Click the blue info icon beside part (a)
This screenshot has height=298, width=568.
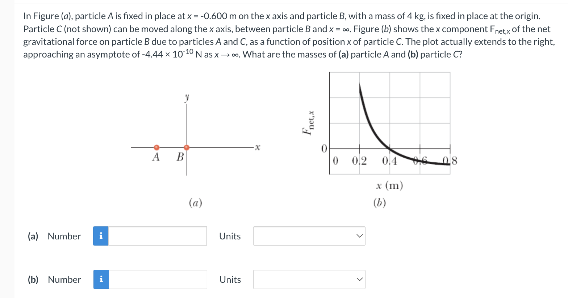[101, 236]
